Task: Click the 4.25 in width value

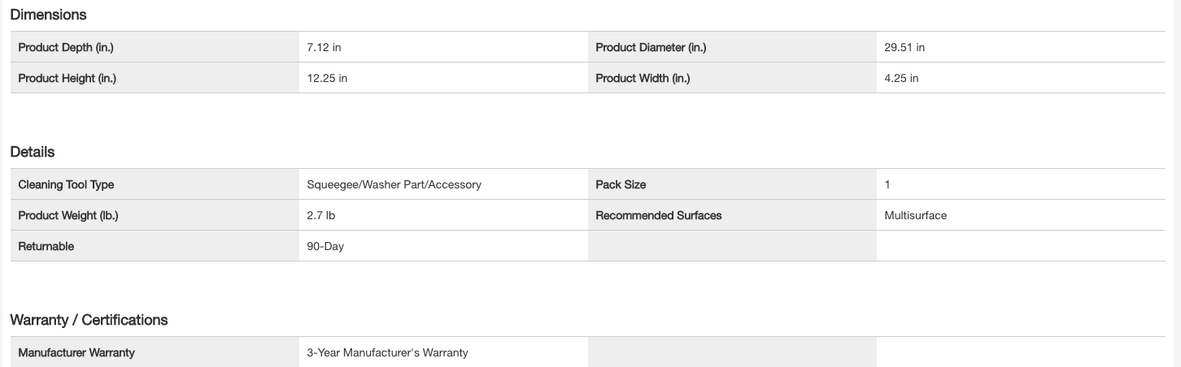Action: click(x=901, y=78)
